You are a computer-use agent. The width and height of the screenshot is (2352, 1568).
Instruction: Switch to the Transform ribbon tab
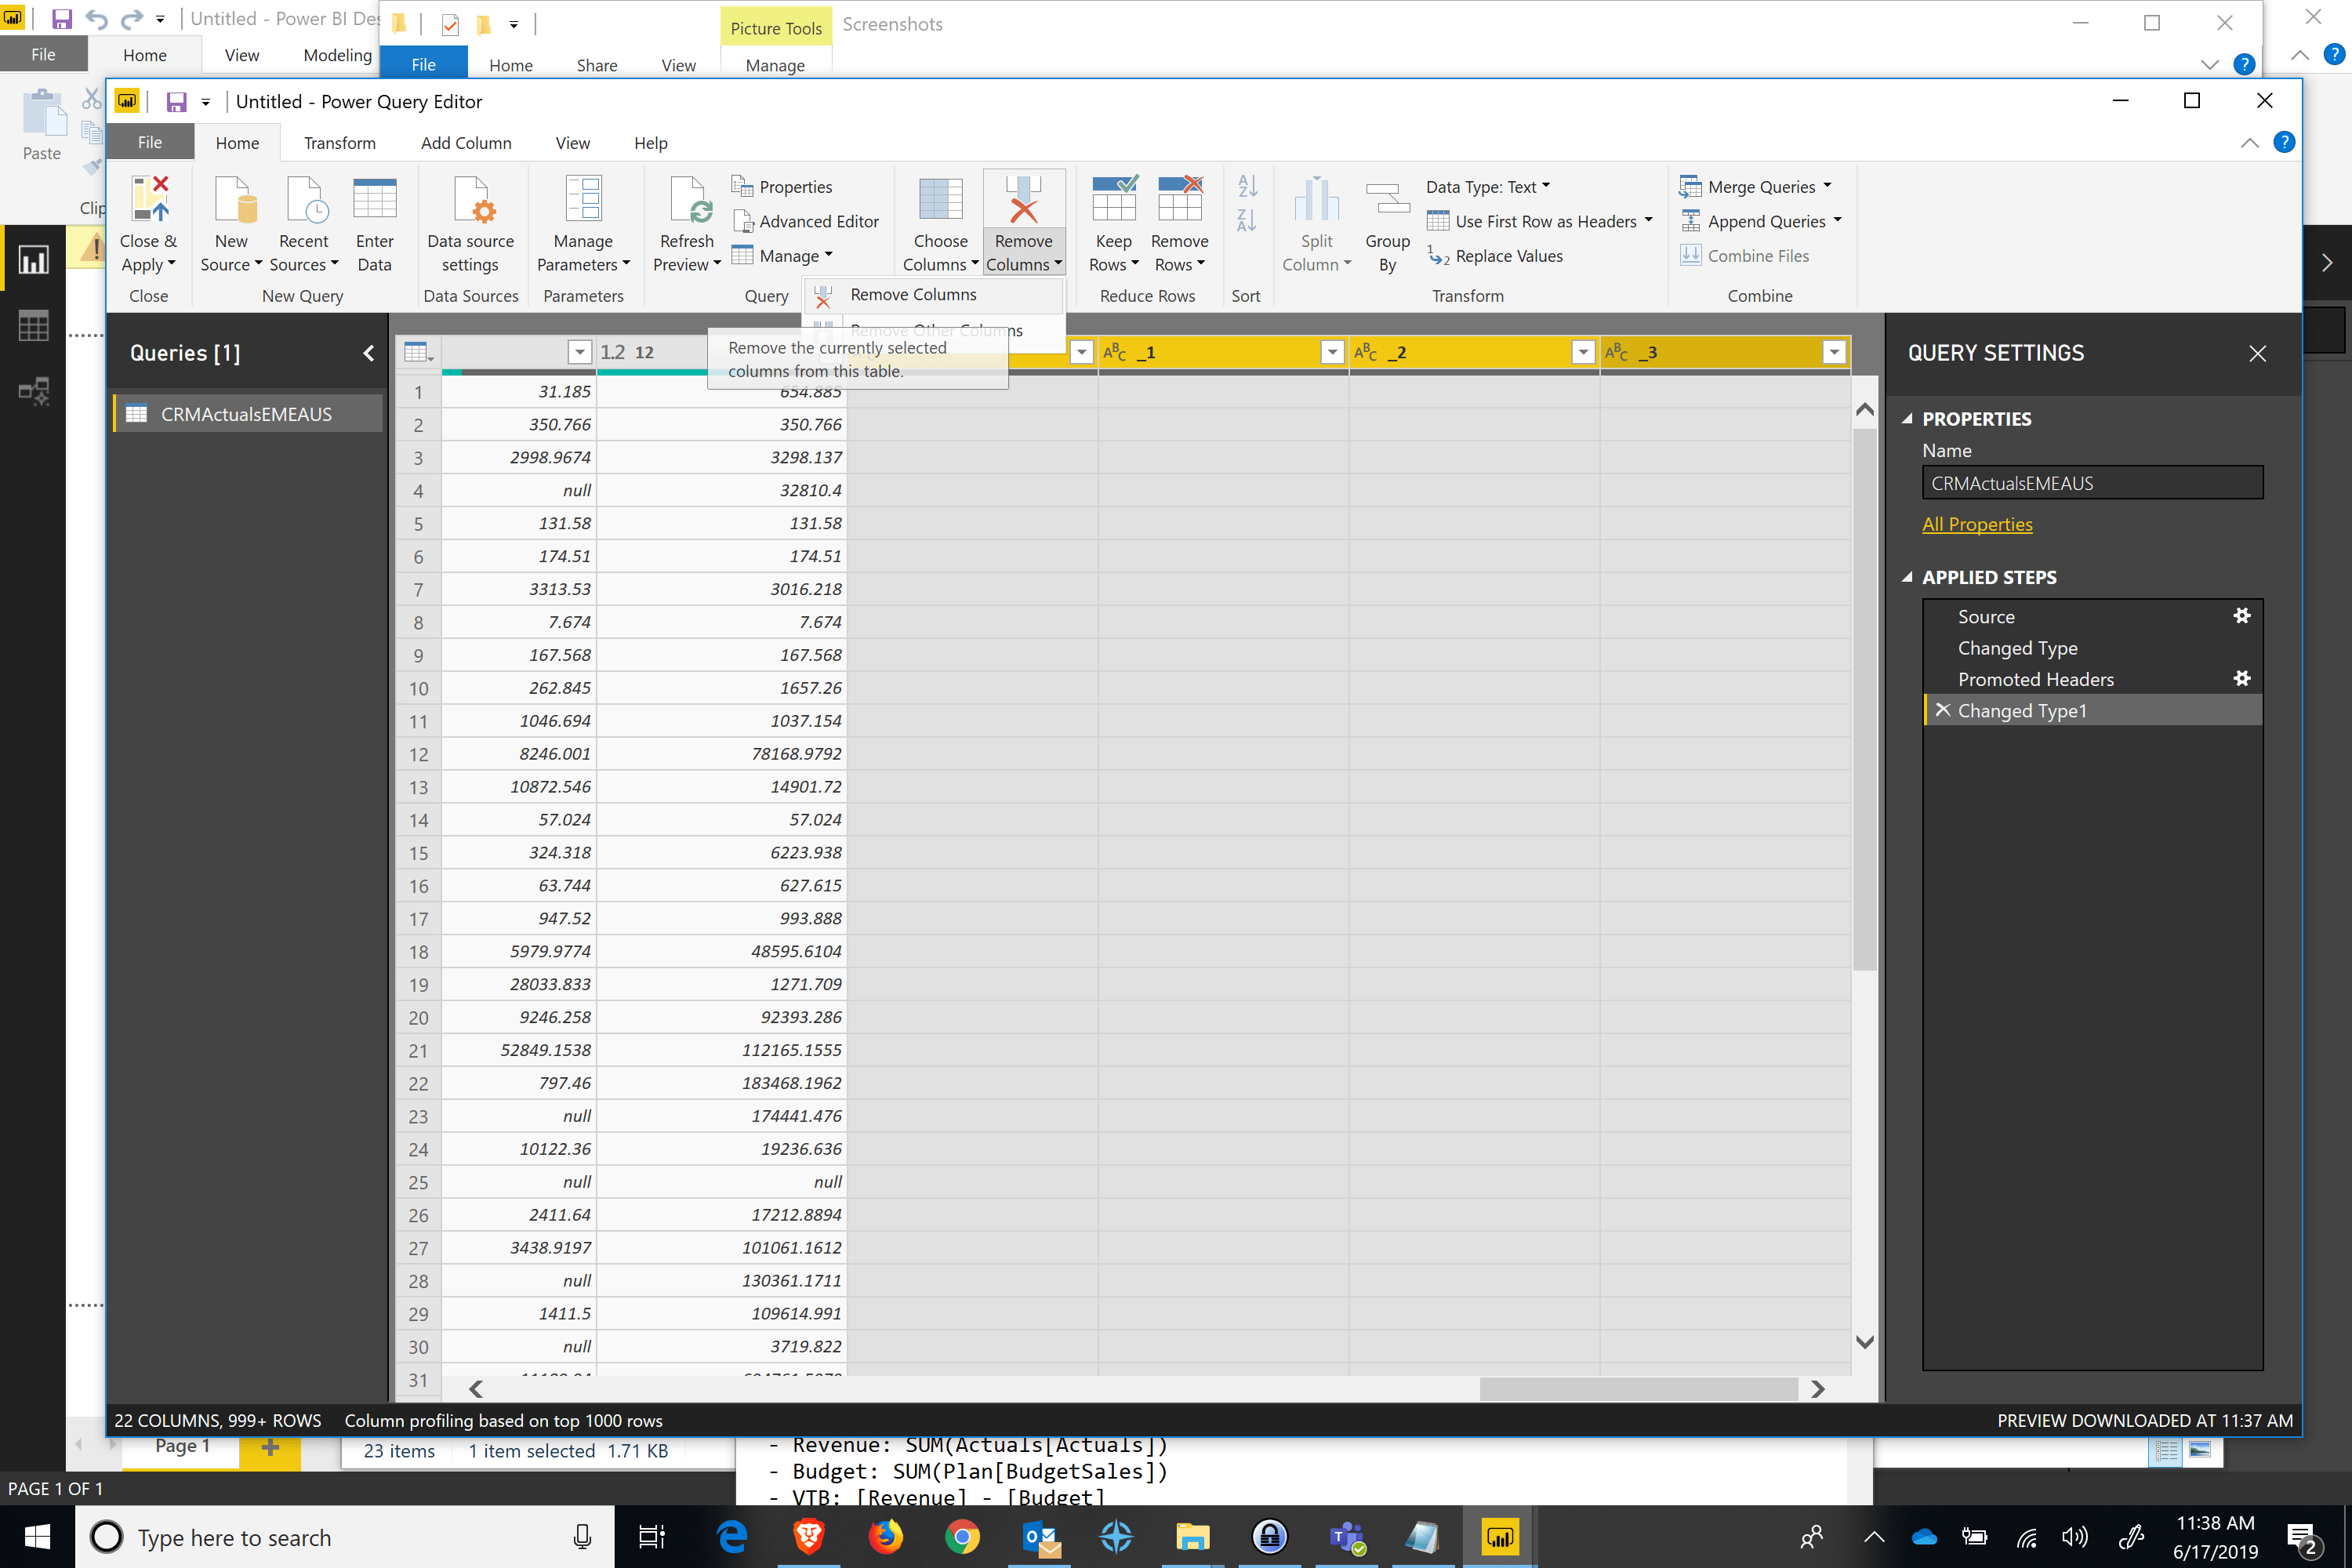coord(339,142)
